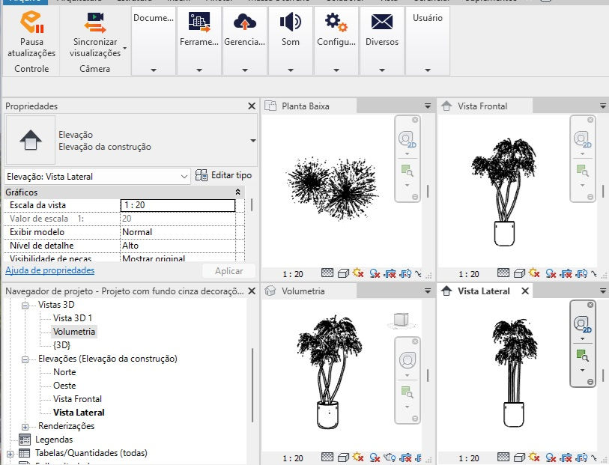
Task: Click the zoom region icon in Volumetria view
Action: [x=407, y=392]
